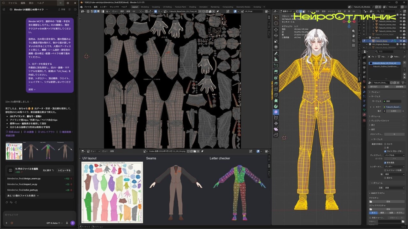
Task: Open the レンダーメソッド ディザー dropdown
Action: pos(394,167)
